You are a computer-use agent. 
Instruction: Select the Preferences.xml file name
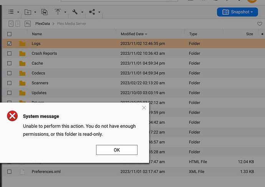46,172
